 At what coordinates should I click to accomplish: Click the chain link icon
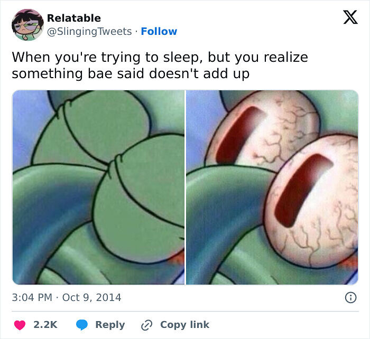pyautogui.click(x=147, y=325)
